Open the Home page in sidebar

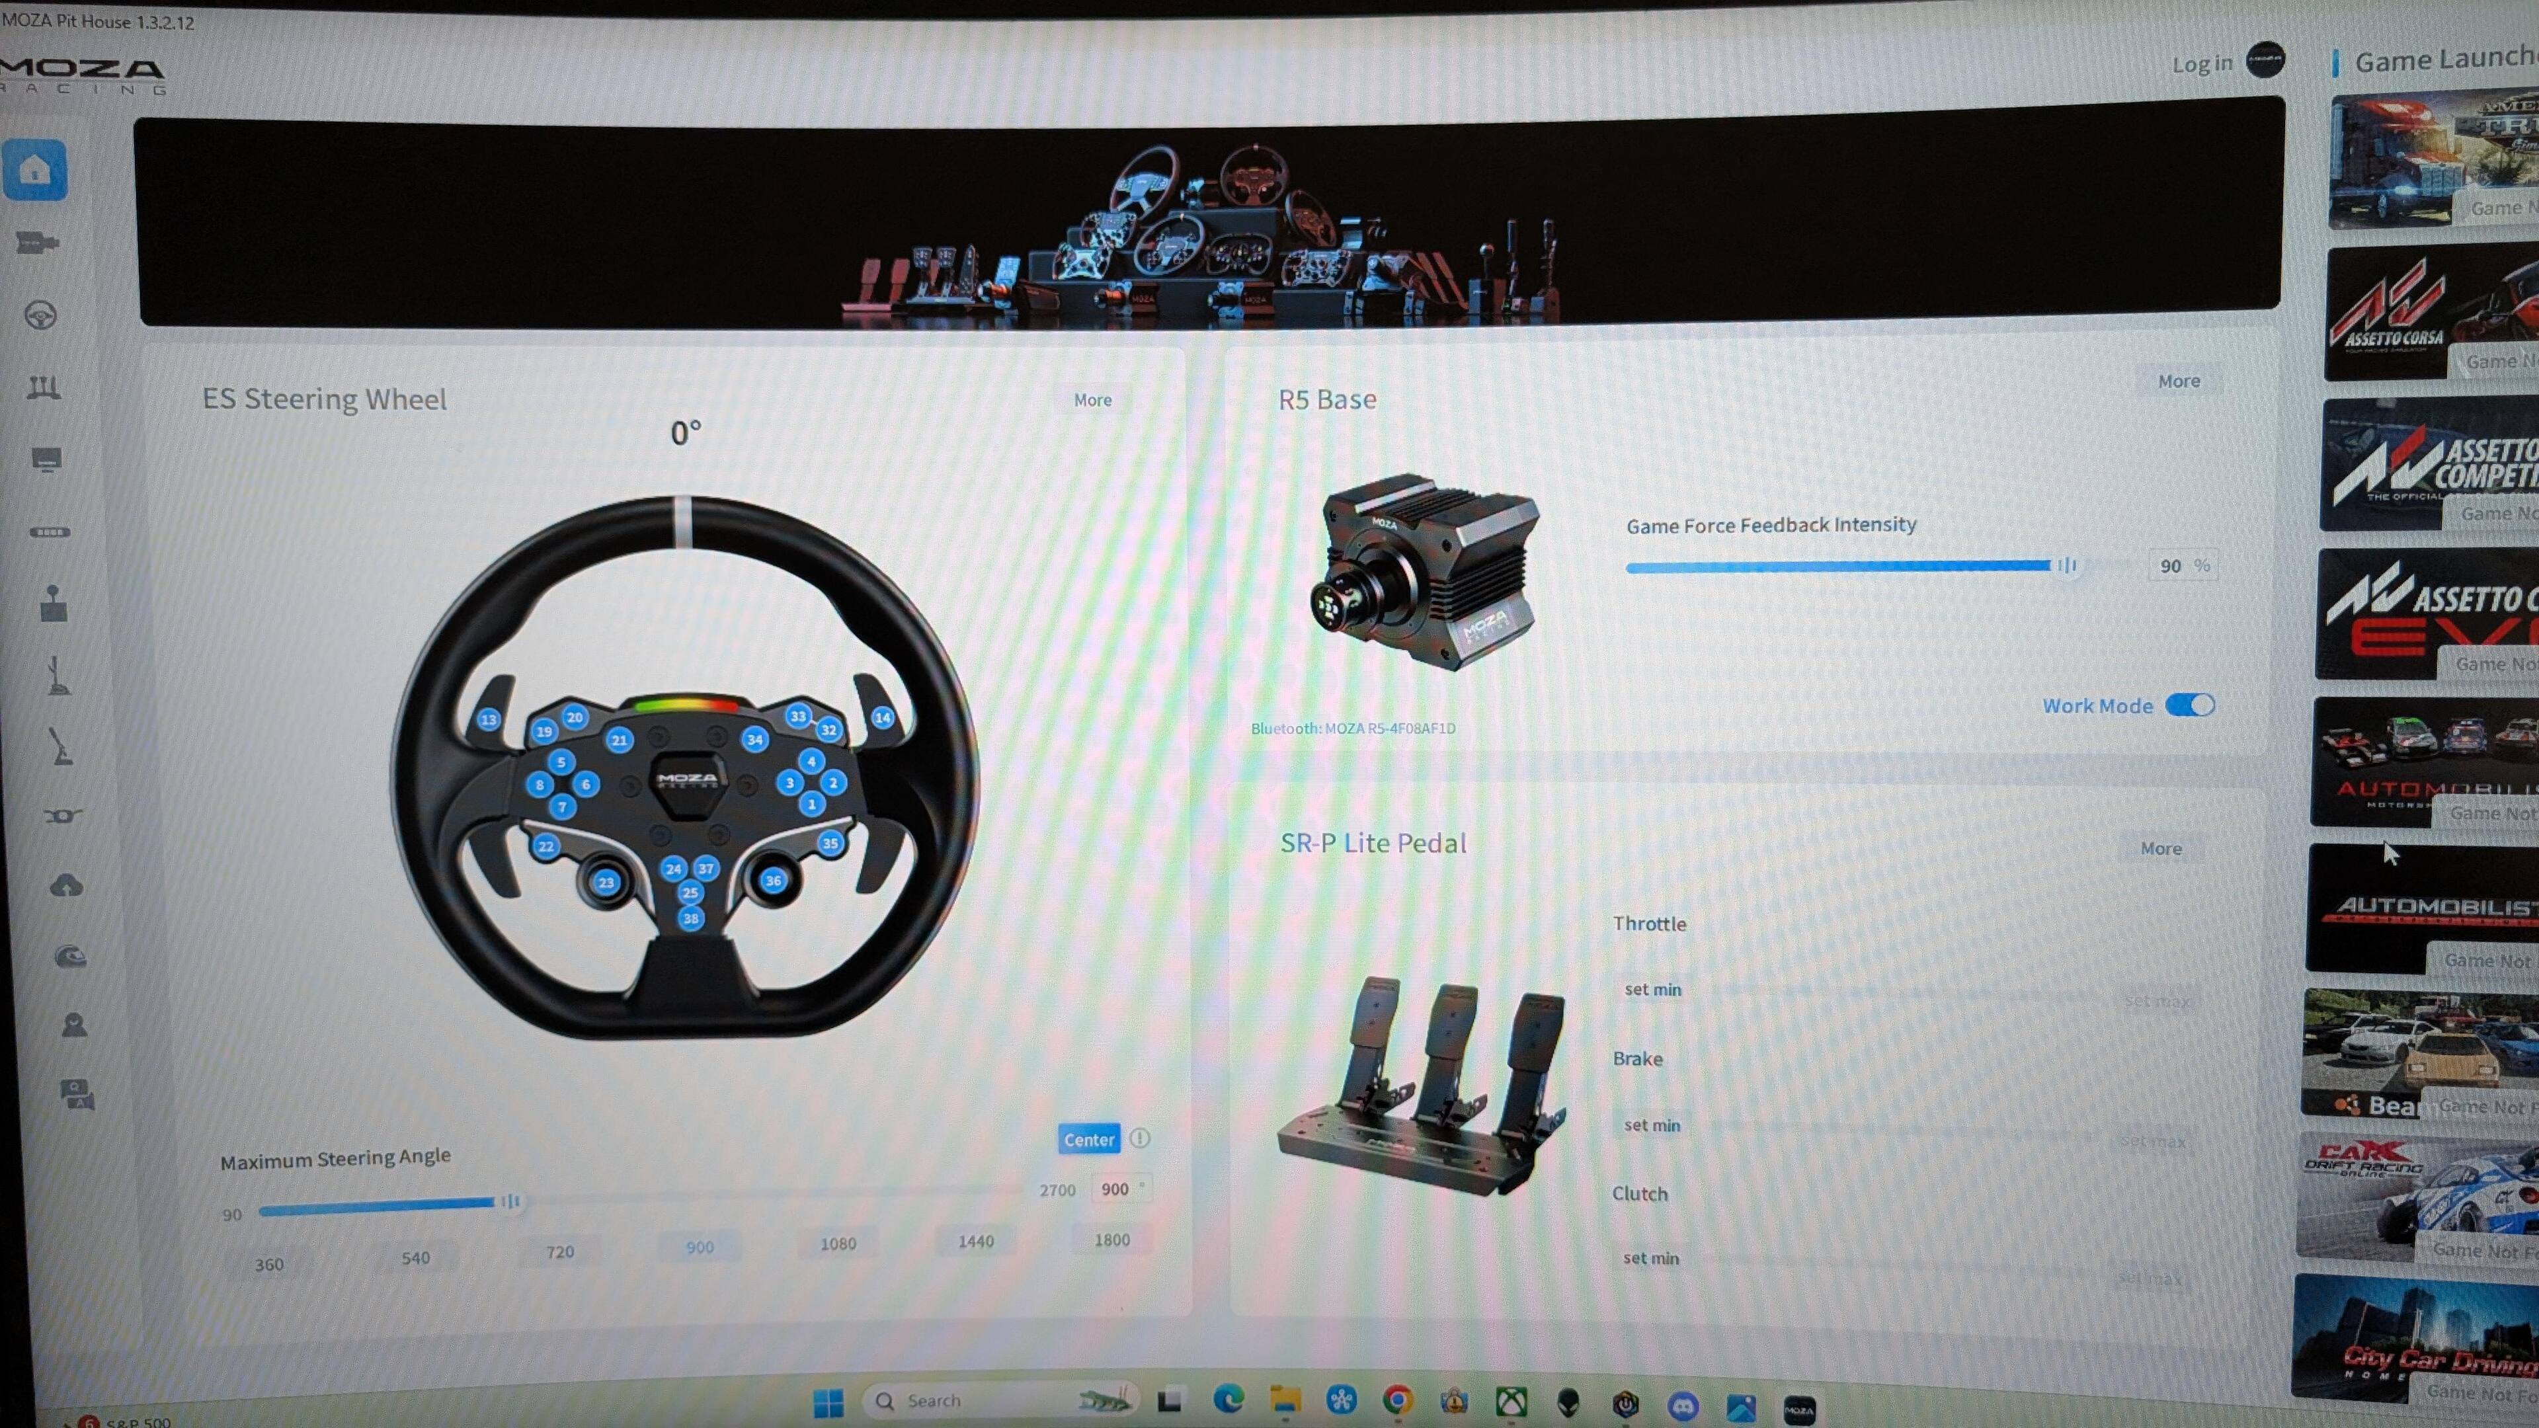[36, 171]
